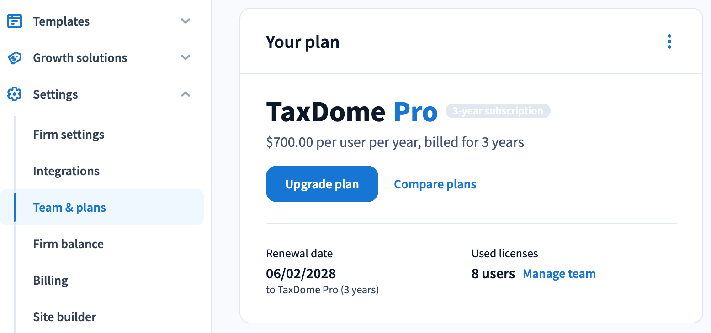Open the three-dot menu in Your plan

(x=669, y=42)
